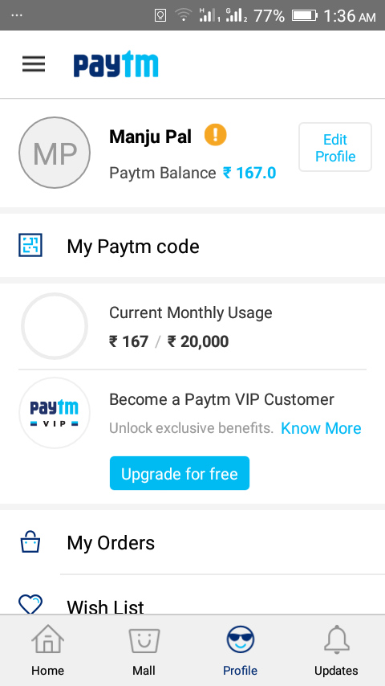The width and height of the screenshot is (385, 686).
Task: Click the Edit Profile button
Action: coord(335,148)
